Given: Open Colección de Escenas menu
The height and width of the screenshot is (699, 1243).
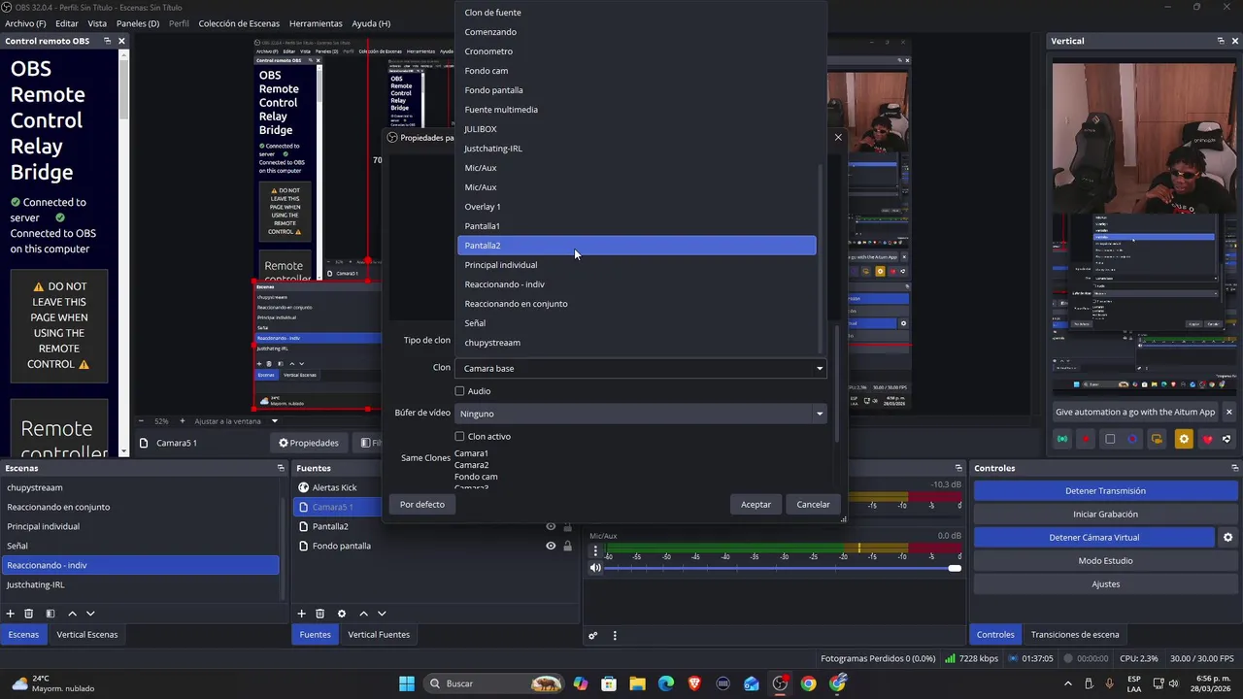Looking at the screenshot, I should [239, 23].
